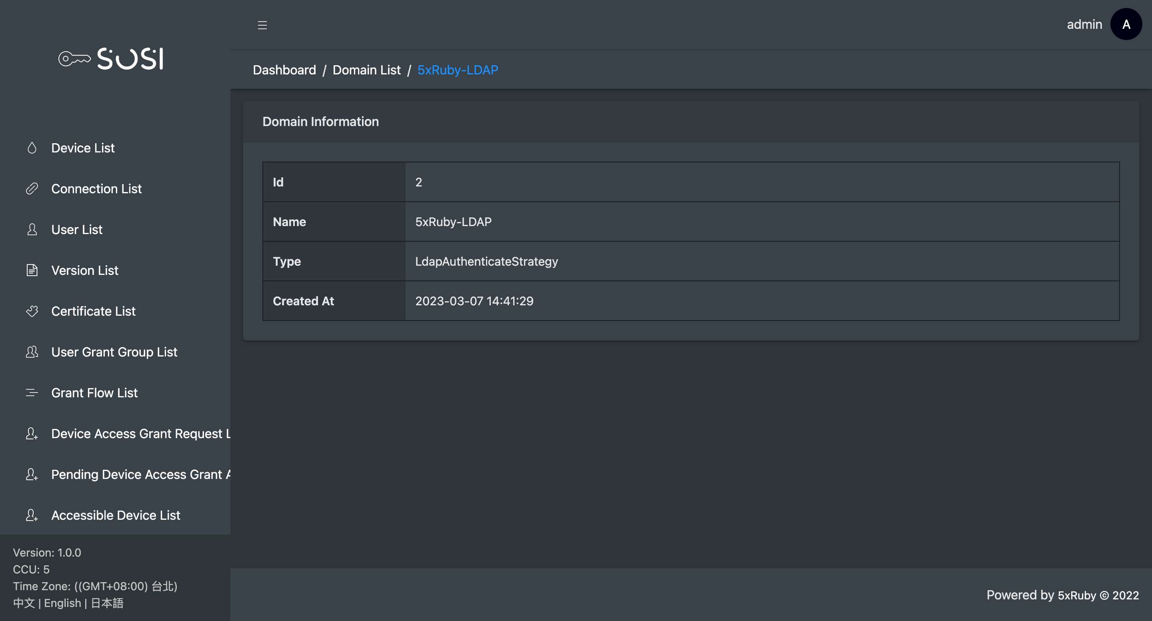Image resolution: width=1152 pixels, height=621 pixels.
Task: Open admin avatar user menu
Action: 1126,24
